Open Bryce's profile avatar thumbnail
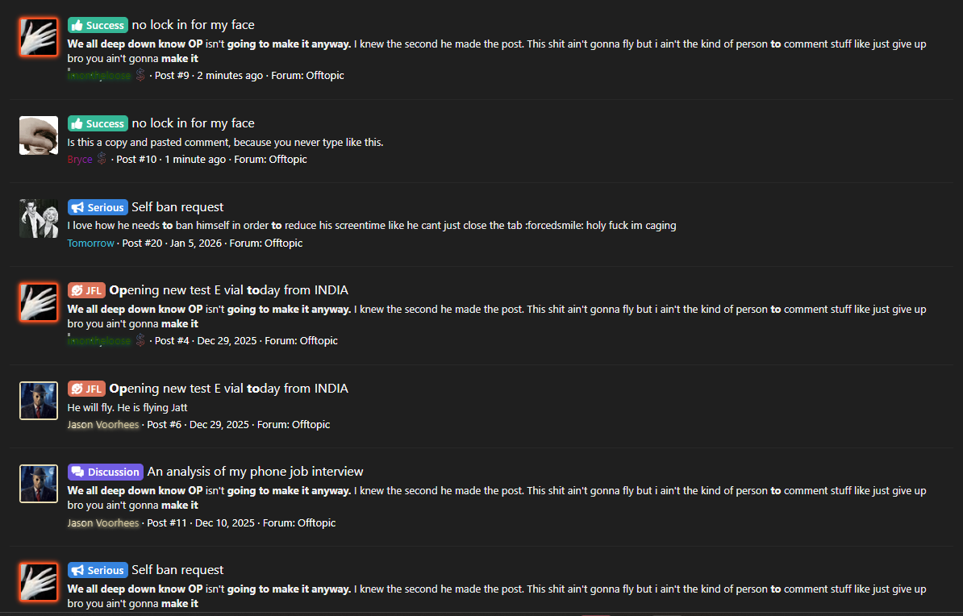 38,135
